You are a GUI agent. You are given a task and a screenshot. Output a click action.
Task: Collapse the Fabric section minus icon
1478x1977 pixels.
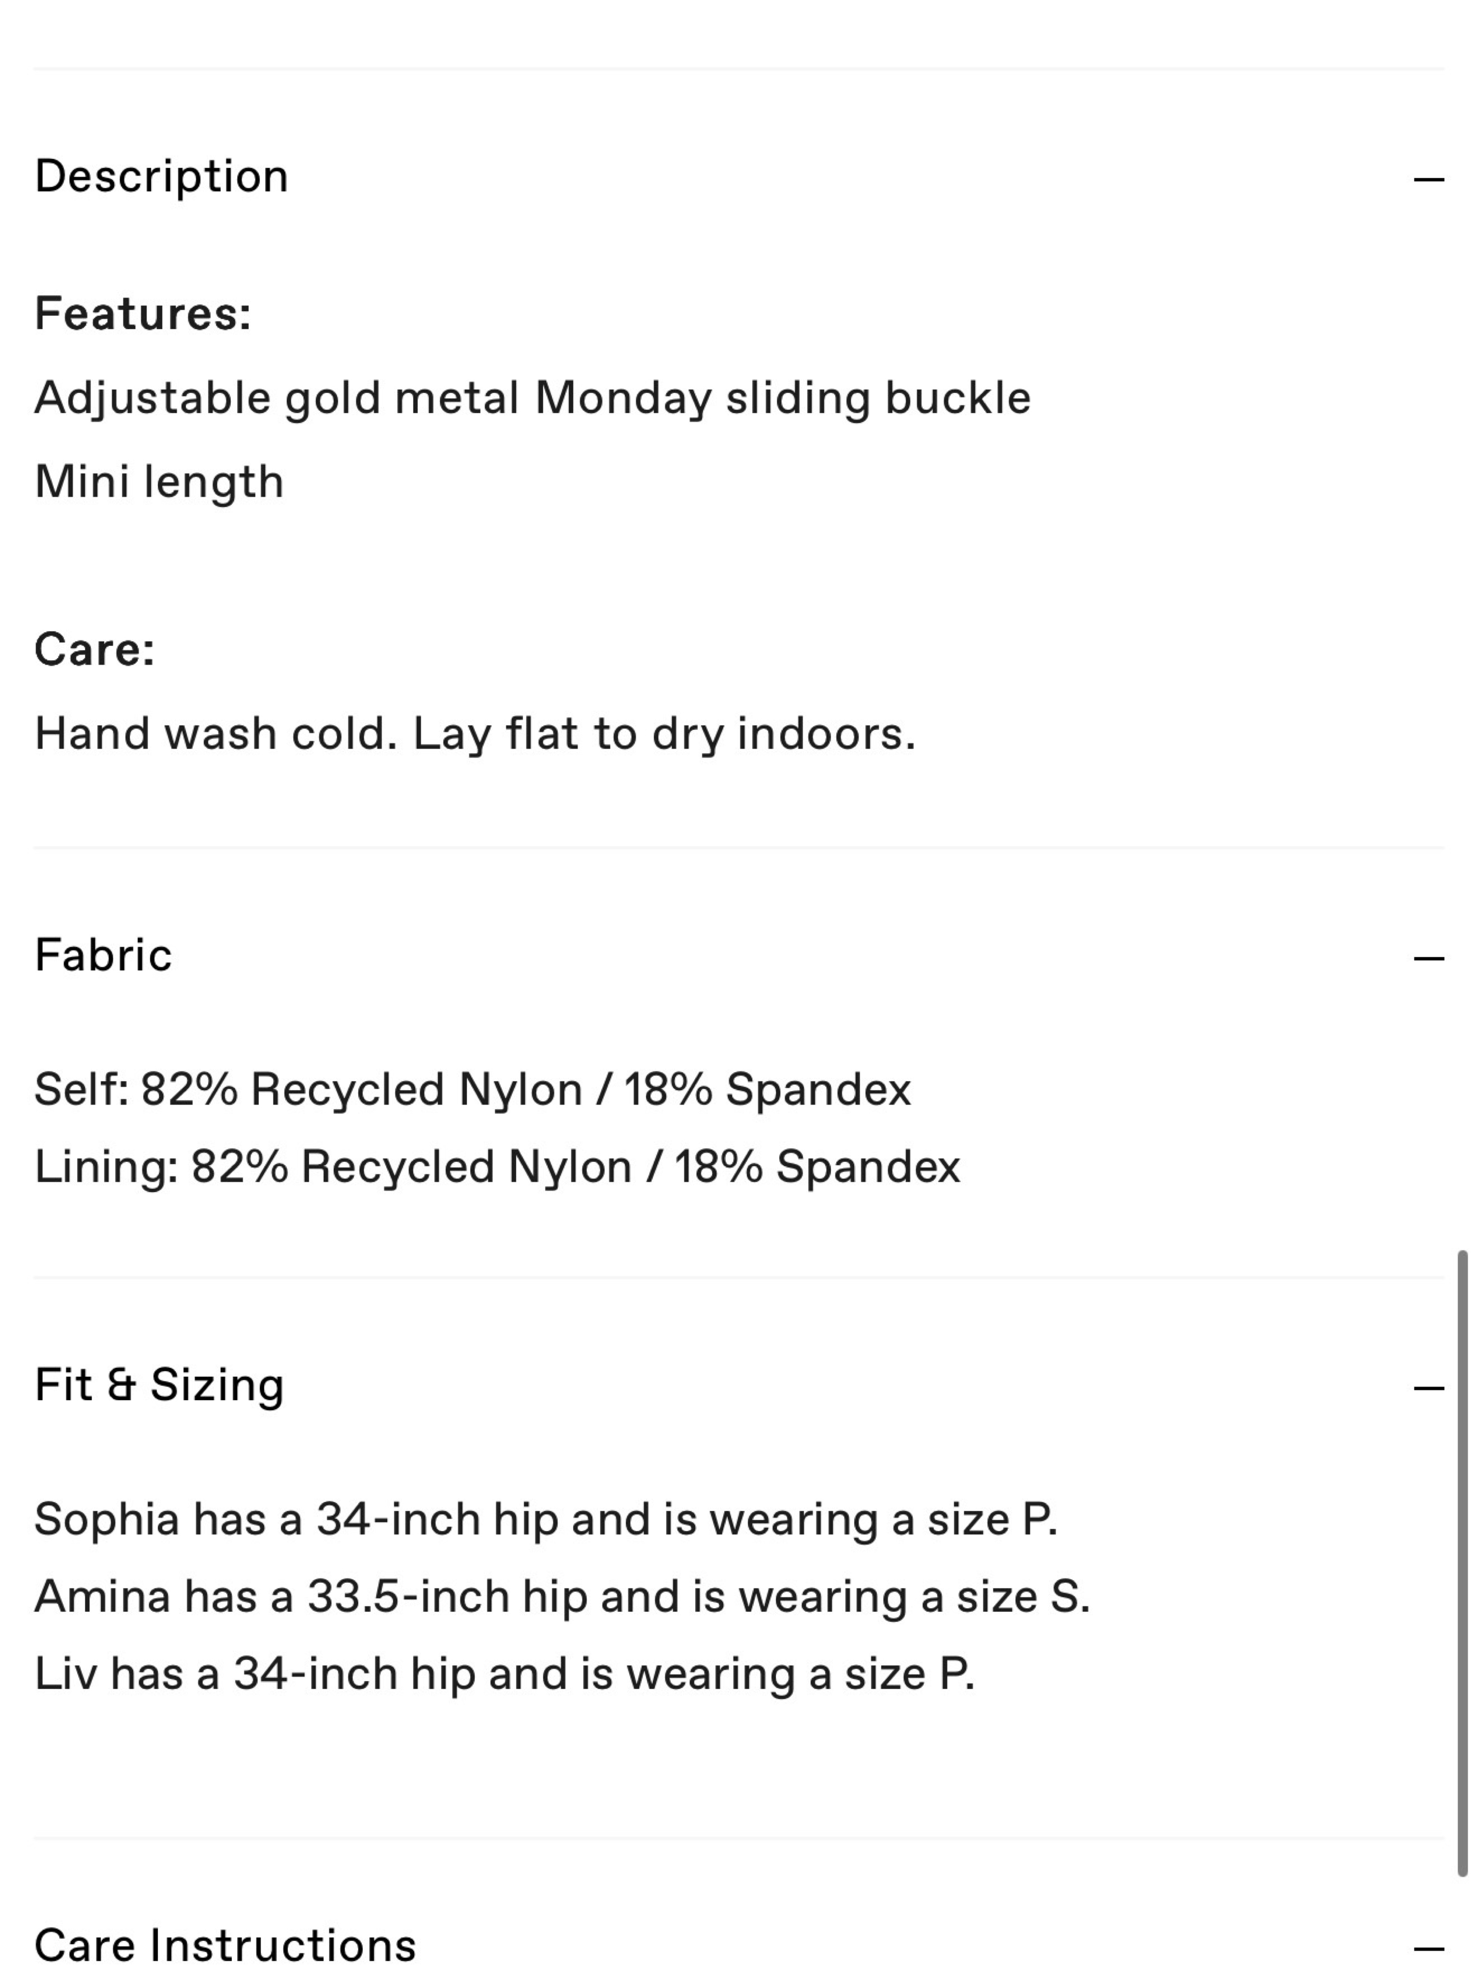[1428, 958]
